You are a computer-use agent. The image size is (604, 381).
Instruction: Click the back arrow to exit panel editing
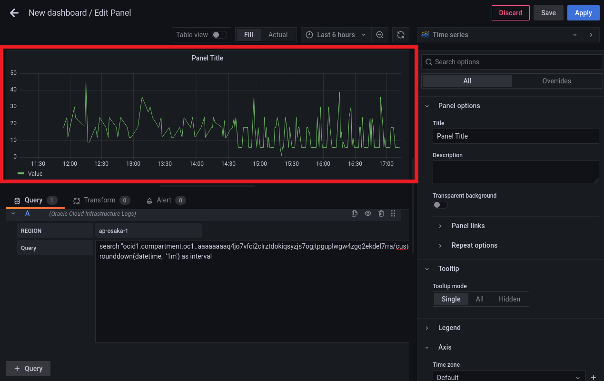pos(14,13)
